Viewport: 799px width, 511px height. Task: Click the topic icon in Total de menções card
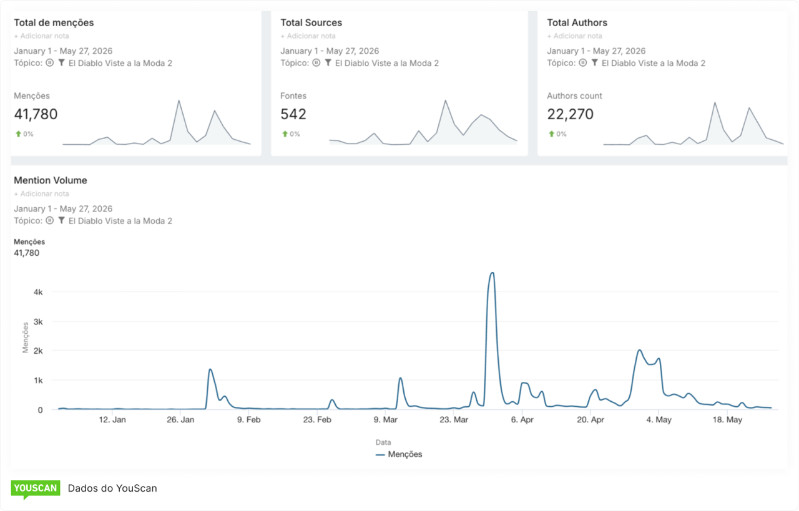50,63
